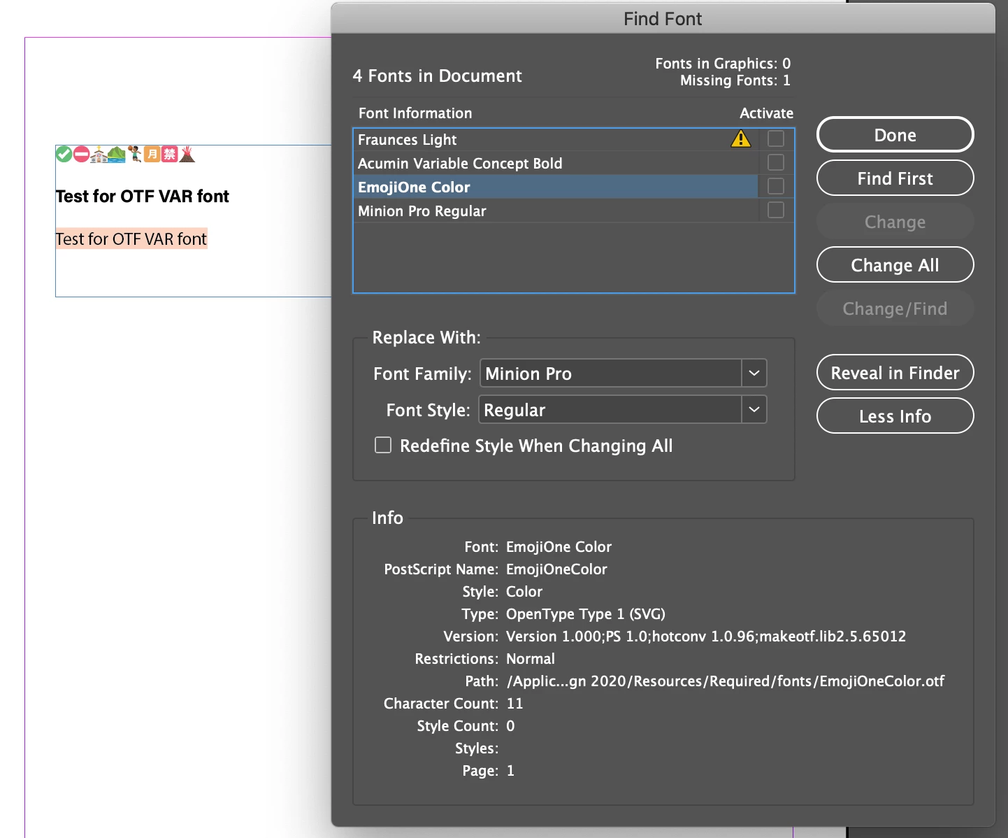Screen dimensions: 1008x838
Task: Click the highlighted 'Test for OTF VAR font' text
Action: (131, 239)
